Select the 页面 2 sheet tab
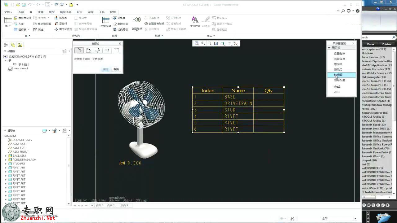 111,205
